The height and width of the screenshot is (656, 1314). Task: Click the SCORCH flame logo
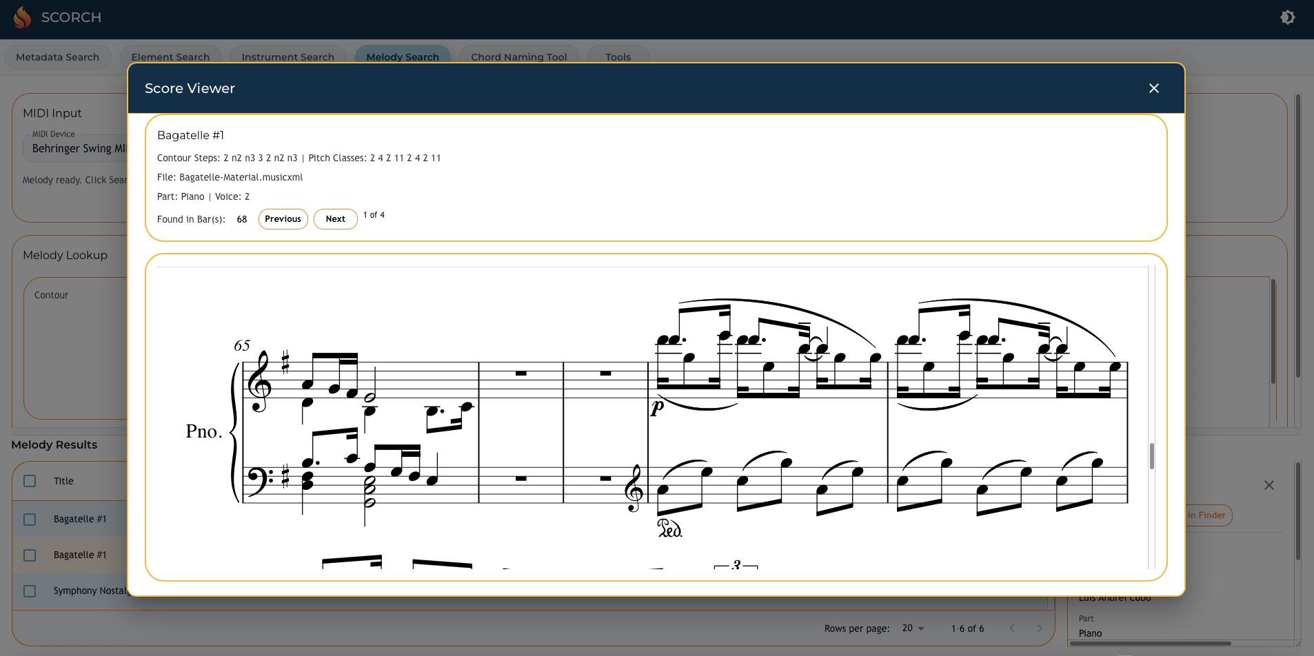click(x=23, y=17)
